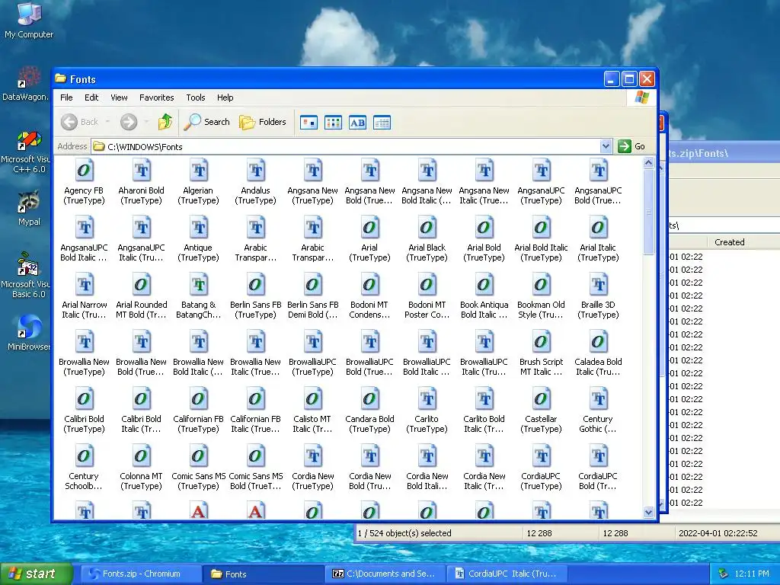Open the Agency FB font file
Viewport: 780px width, 585px height.
(x=84, y=170)
